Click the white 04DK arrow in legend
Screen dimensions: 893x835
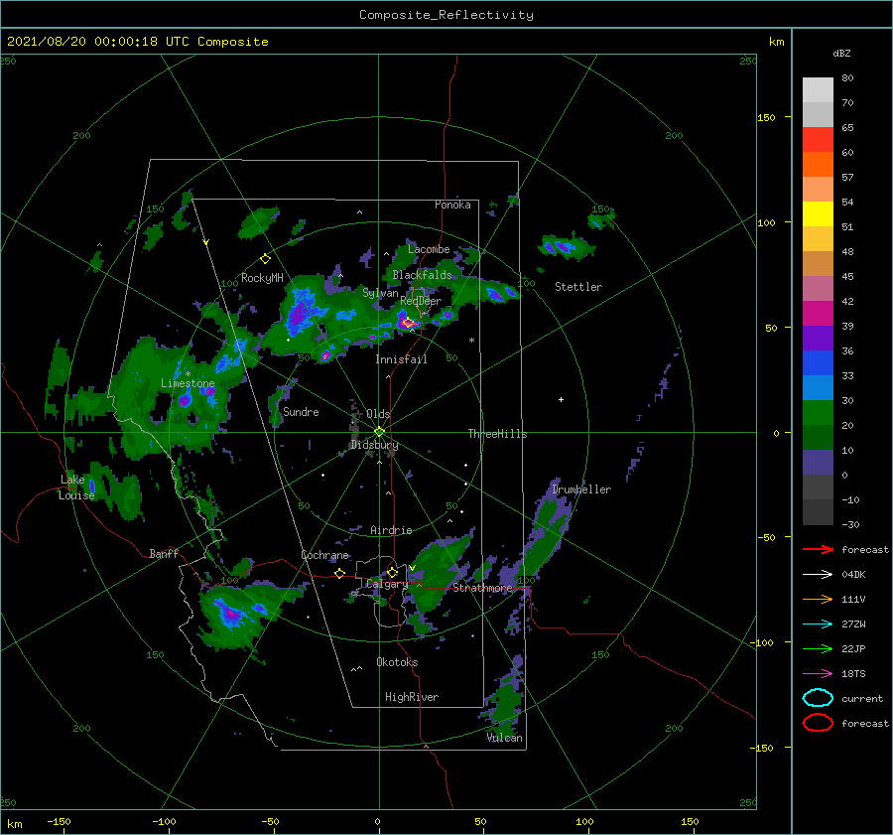818,575
